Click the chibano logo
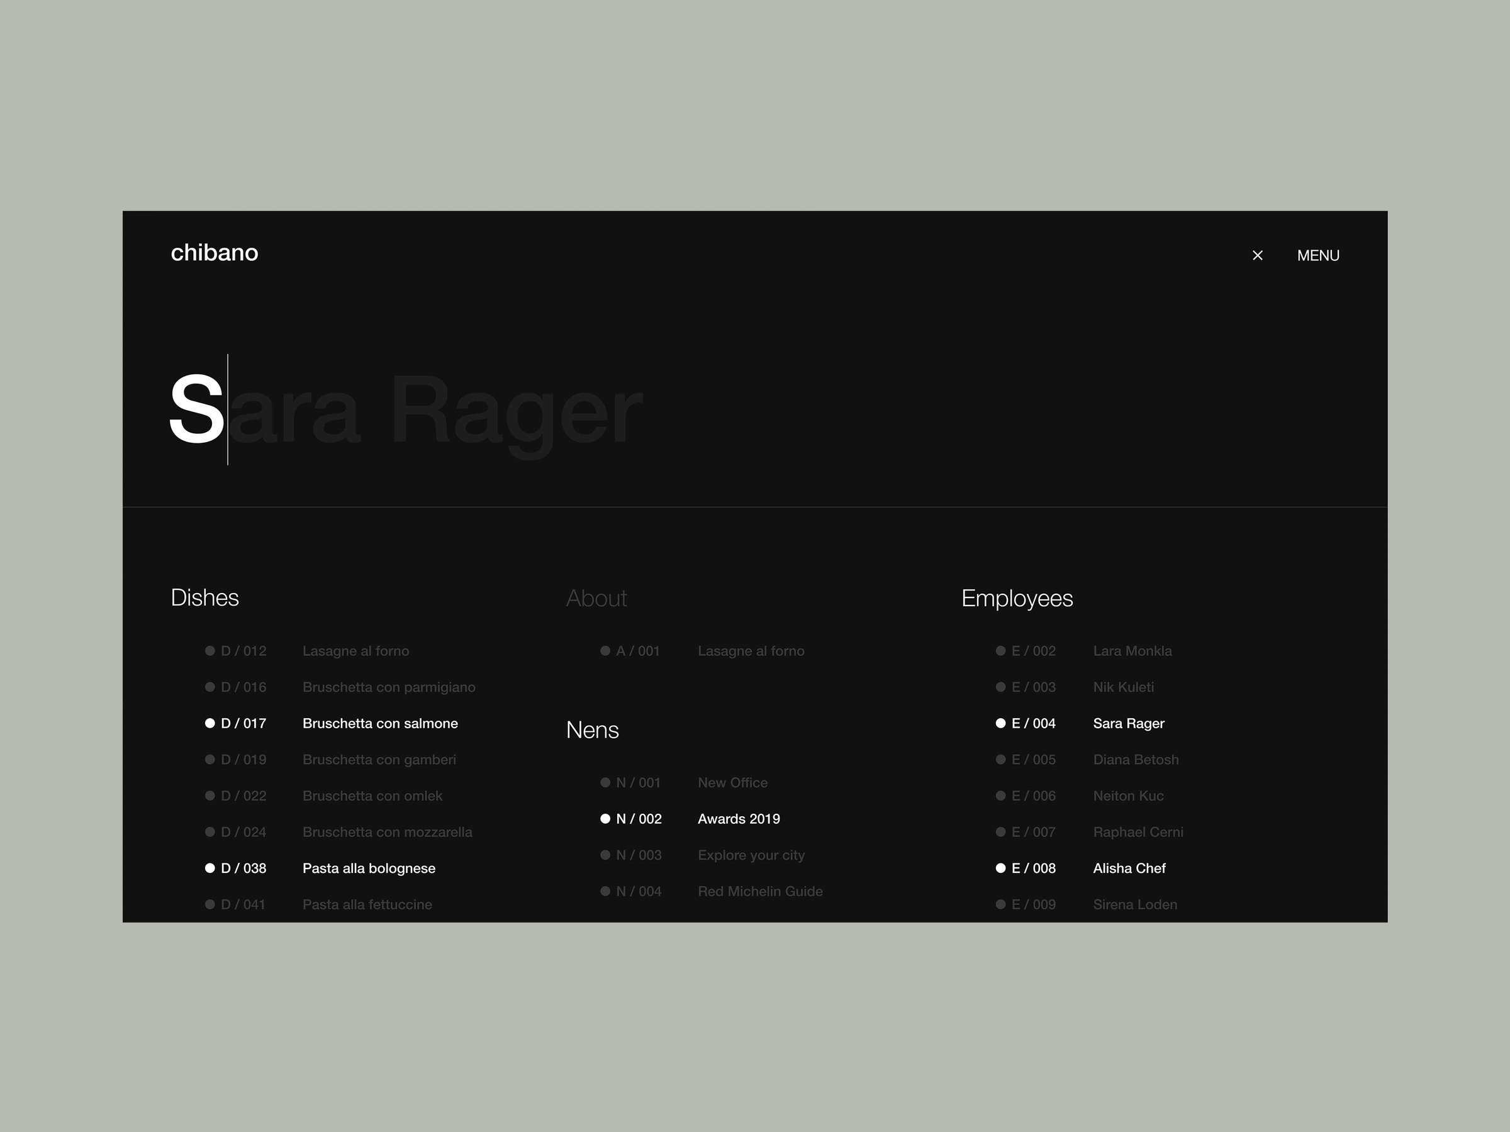Image resolution: width=1510 pixels, height=1132 pixels. [x=215, y=252]
